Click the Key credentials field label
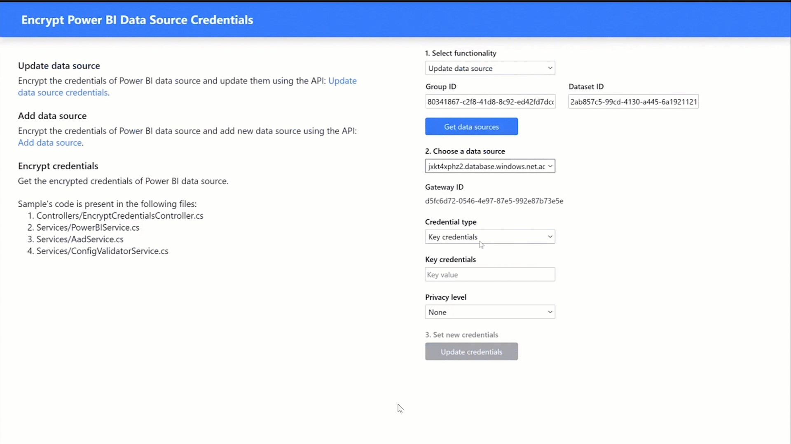Viewport: 791px width, 444px height. pyautogui.click(x=450, y=259)
